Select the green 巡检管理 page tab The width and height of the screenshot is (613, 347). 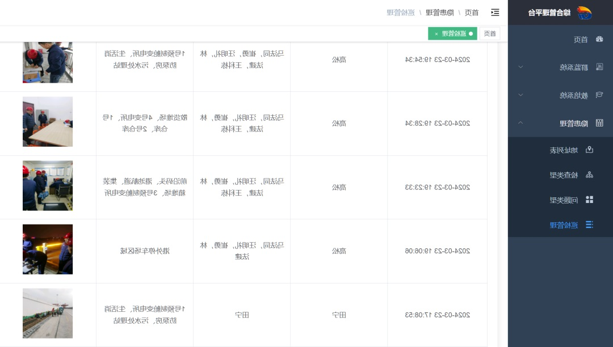click(x=456, y=34)
